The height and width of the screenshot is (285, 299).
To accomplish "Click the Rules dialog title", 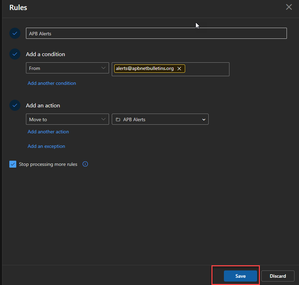I will [x=18, y=7].
